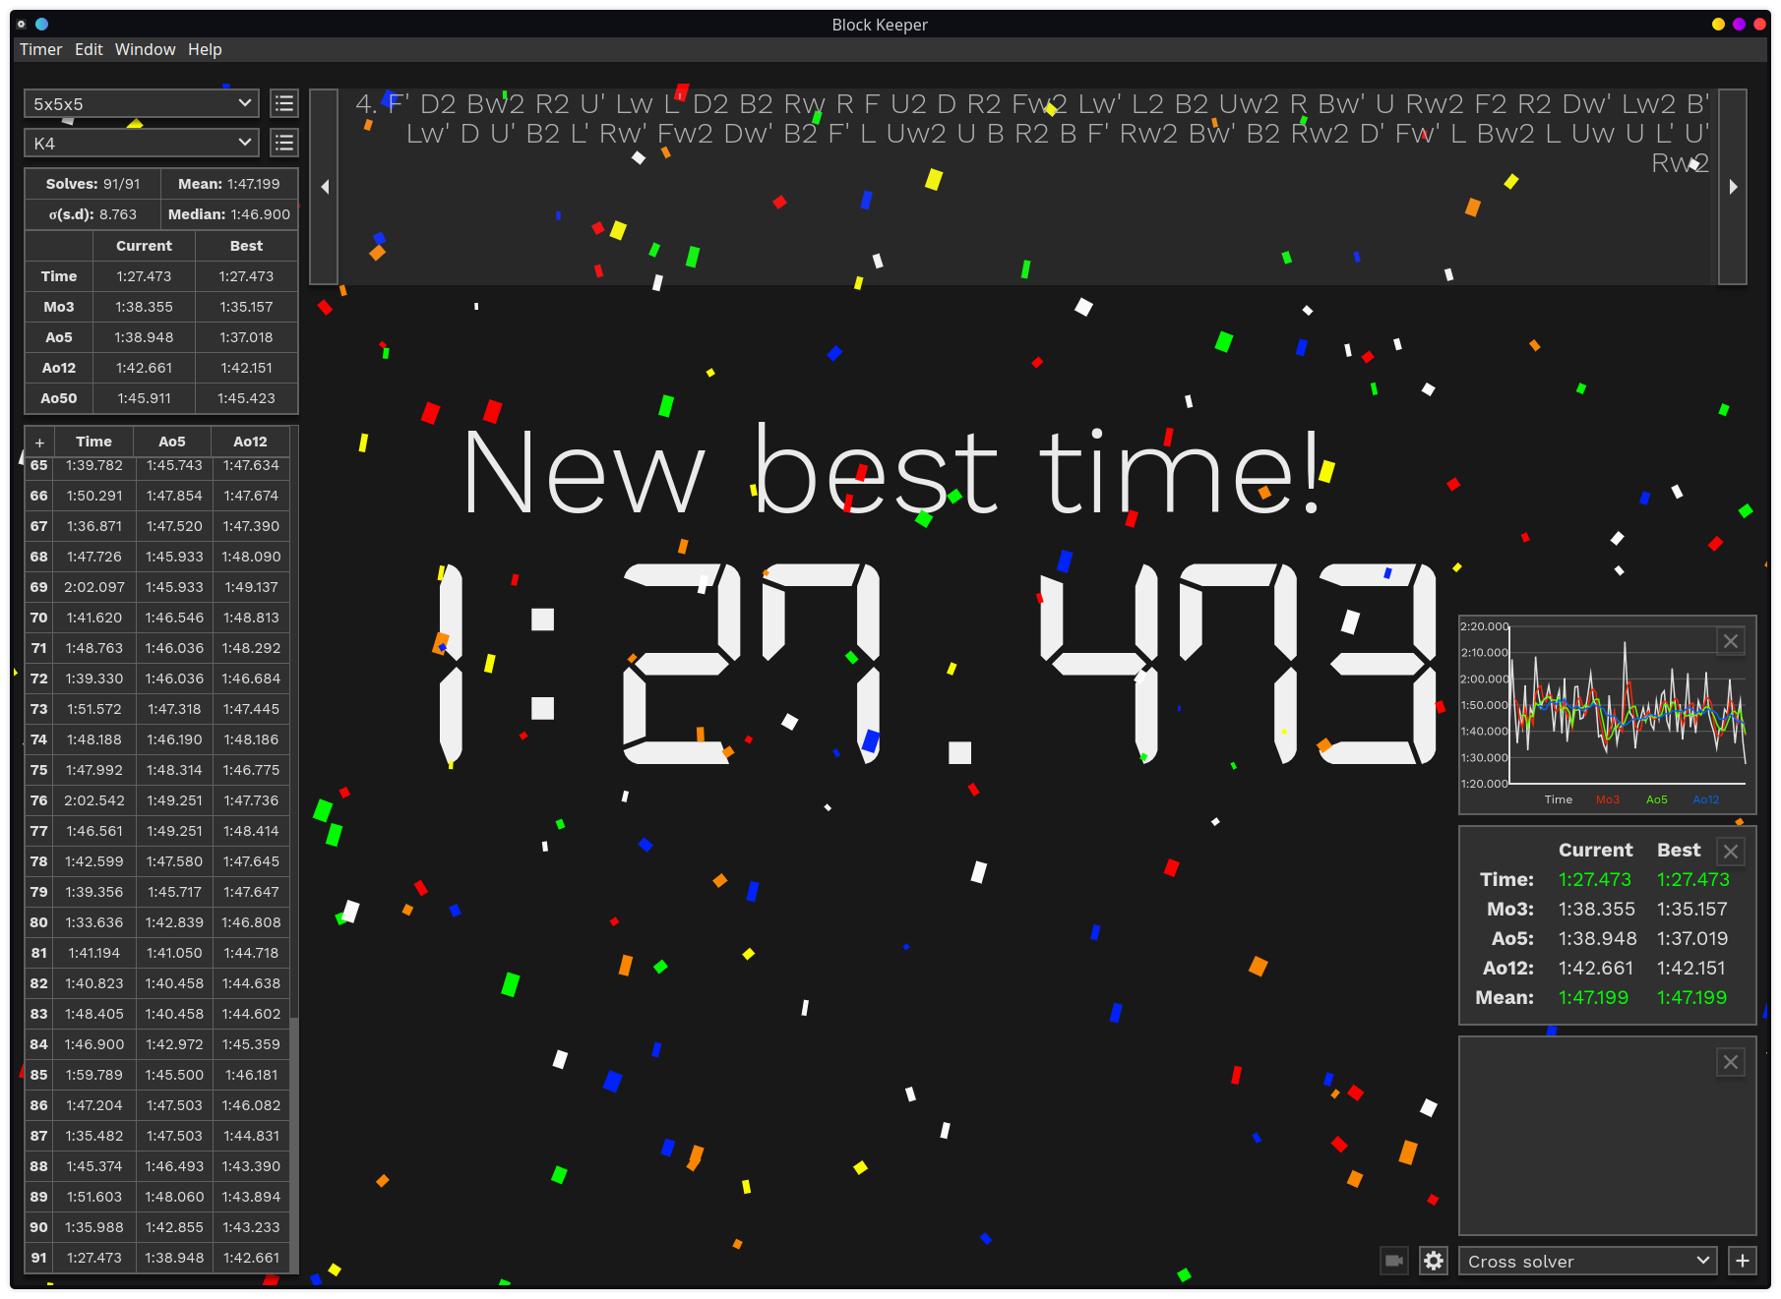Click the Ao5 column header in solves table

point(172,442)
